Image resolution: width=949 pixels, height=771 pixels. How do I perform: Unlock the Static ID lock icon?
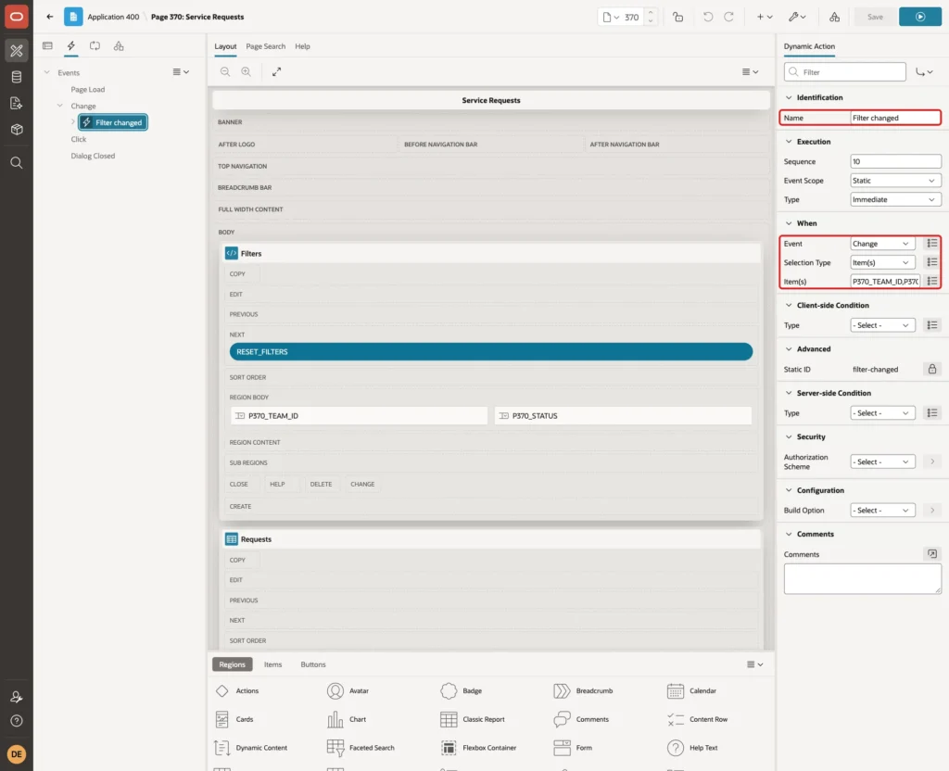(x=932, y=369)
